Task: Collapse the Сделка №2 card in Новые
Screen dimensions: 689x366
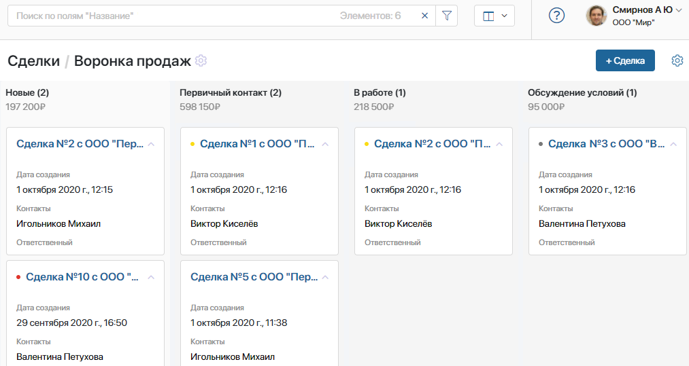Action: coord(151,144)
